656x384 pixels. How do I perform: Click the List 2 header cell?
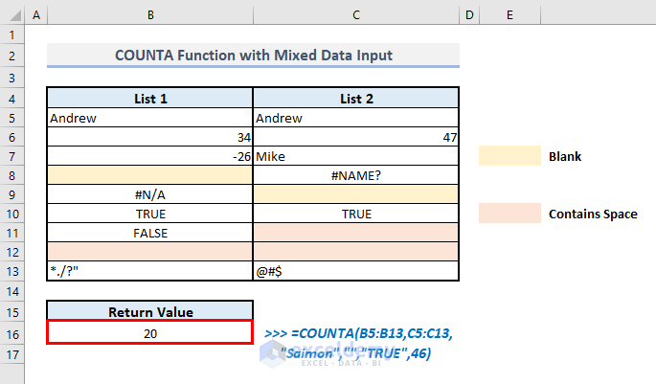[x=356, y=99]
